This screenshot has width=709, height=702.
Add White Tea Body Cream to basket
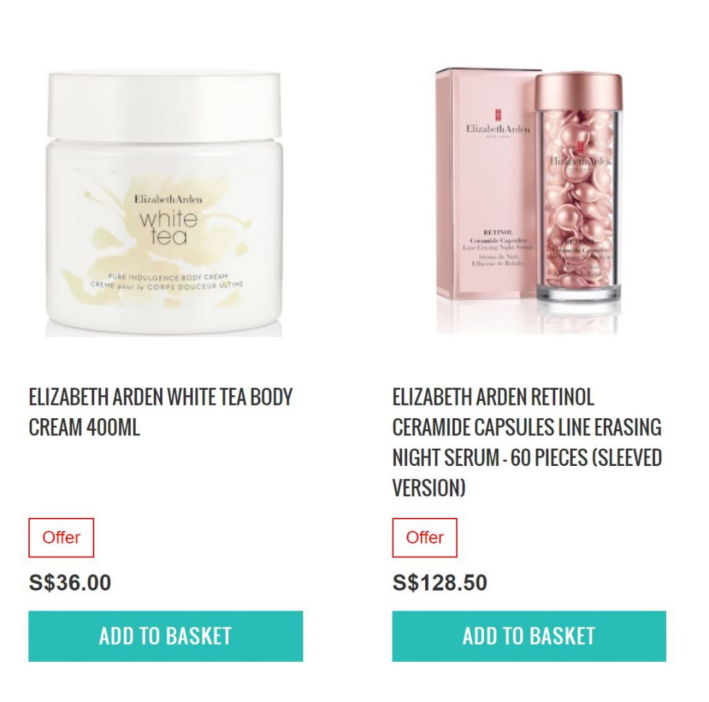(x=165, y=636)
